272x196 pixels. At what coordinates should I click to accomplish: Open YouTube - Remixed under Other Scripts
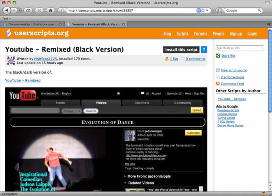(x=232, y=99)
